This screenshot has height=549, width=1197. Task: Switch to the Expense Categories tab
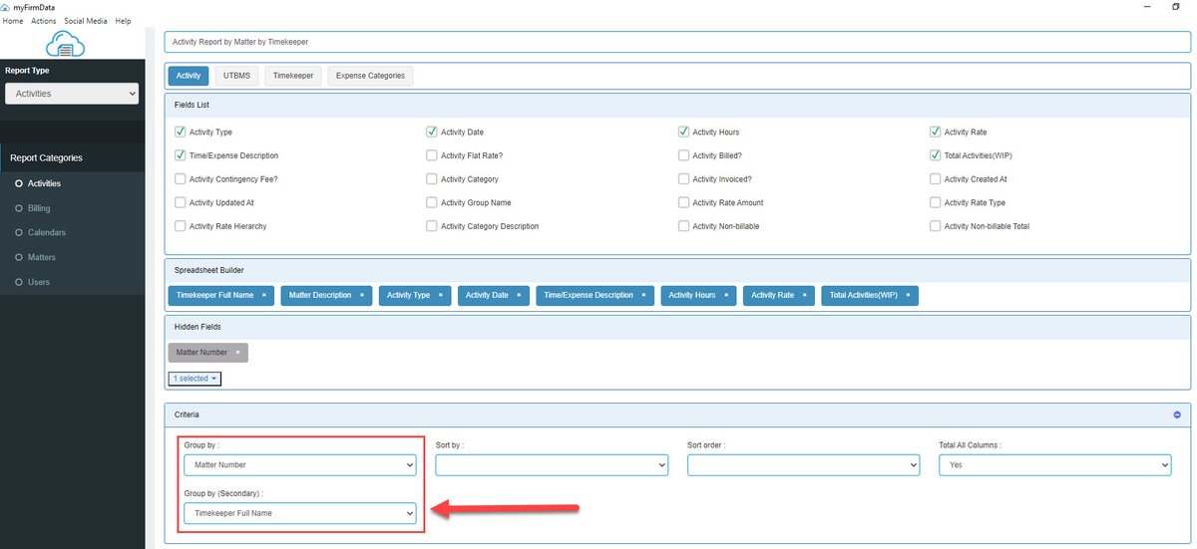(x=370, y=76)
